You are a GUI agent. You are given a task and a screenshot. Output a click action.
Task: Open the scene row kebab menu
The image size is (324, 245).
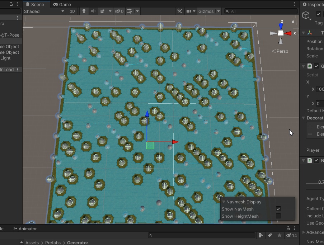(x=18, y=18)
